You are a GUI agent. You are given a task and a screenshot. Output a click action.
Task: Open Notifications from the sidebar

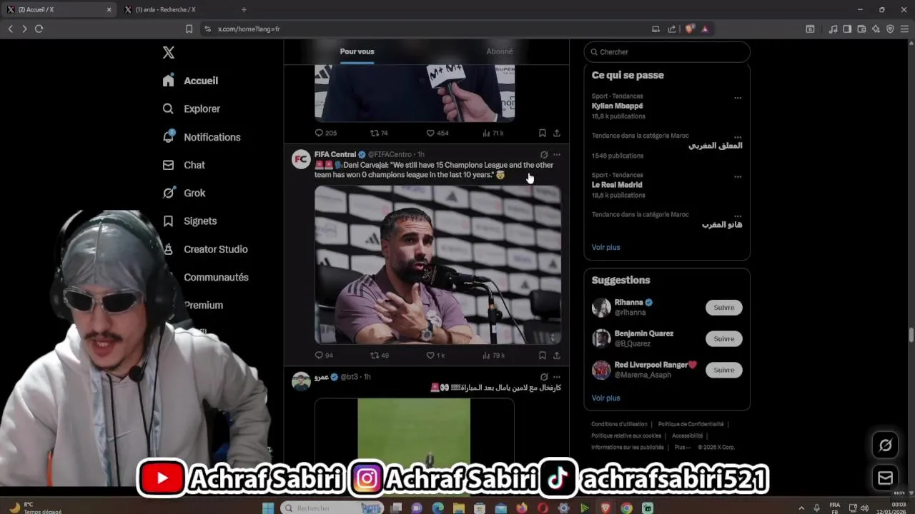pos(202,137)
